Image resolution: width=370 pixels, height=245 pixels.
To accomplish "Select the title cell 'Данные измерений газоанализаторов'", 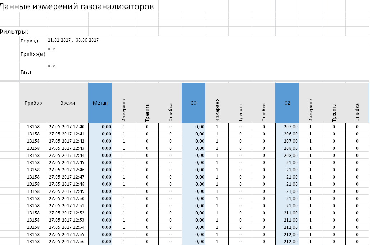I will tap(77, 6).
